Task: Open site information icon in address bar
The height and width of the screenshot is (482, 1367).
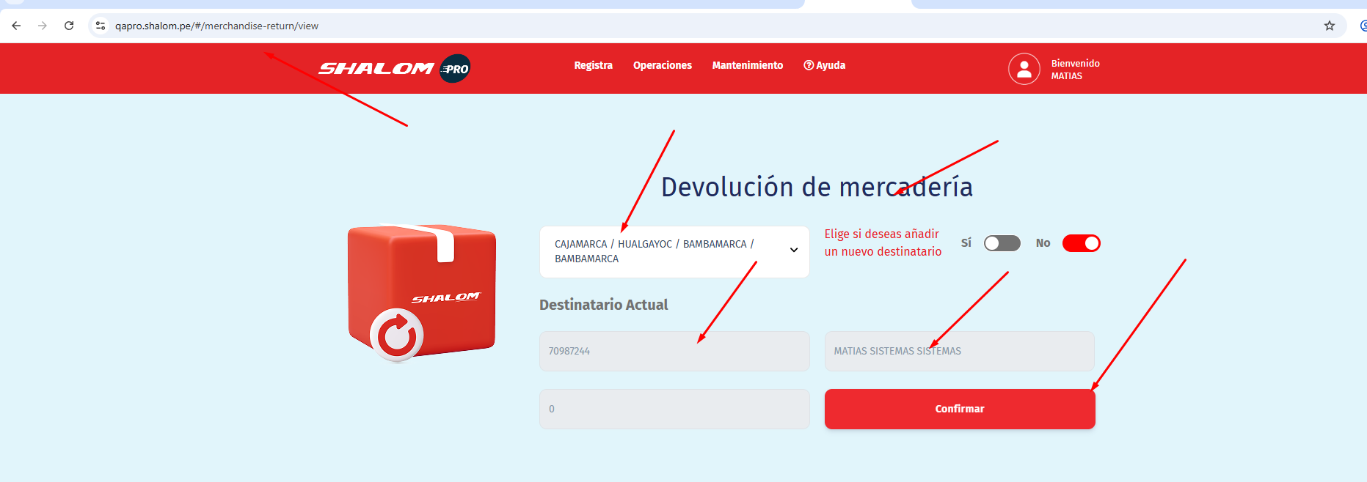Action: (101, 26)
